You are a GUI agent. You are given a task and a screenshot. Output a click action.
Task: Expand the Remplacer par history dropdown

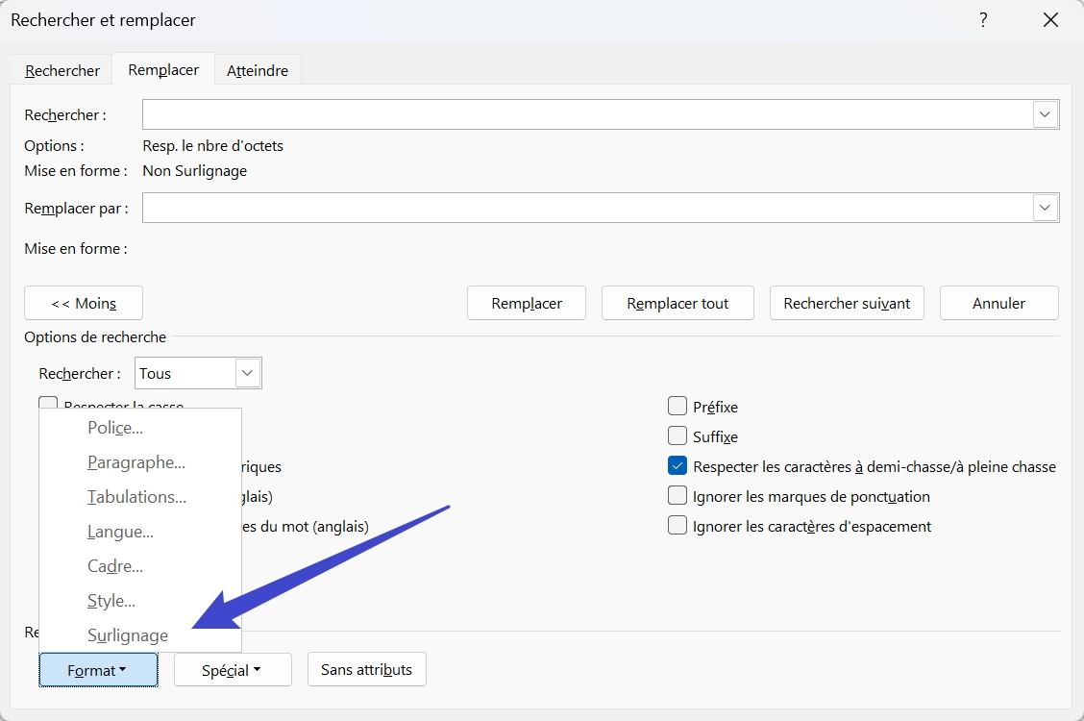1046,208
